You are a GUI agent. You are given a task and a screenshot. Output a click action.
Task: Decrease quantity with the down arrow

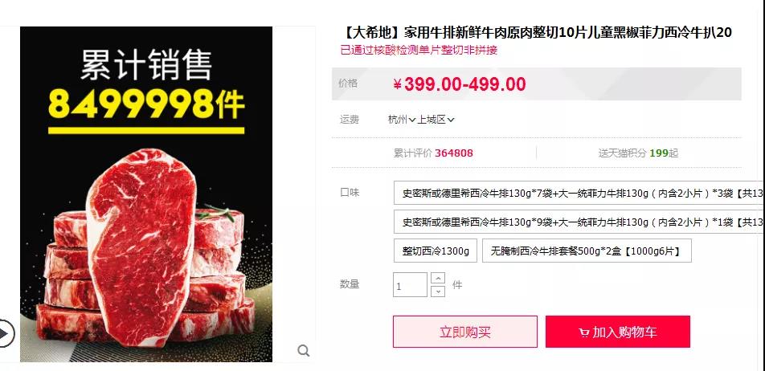coord(439,291)
